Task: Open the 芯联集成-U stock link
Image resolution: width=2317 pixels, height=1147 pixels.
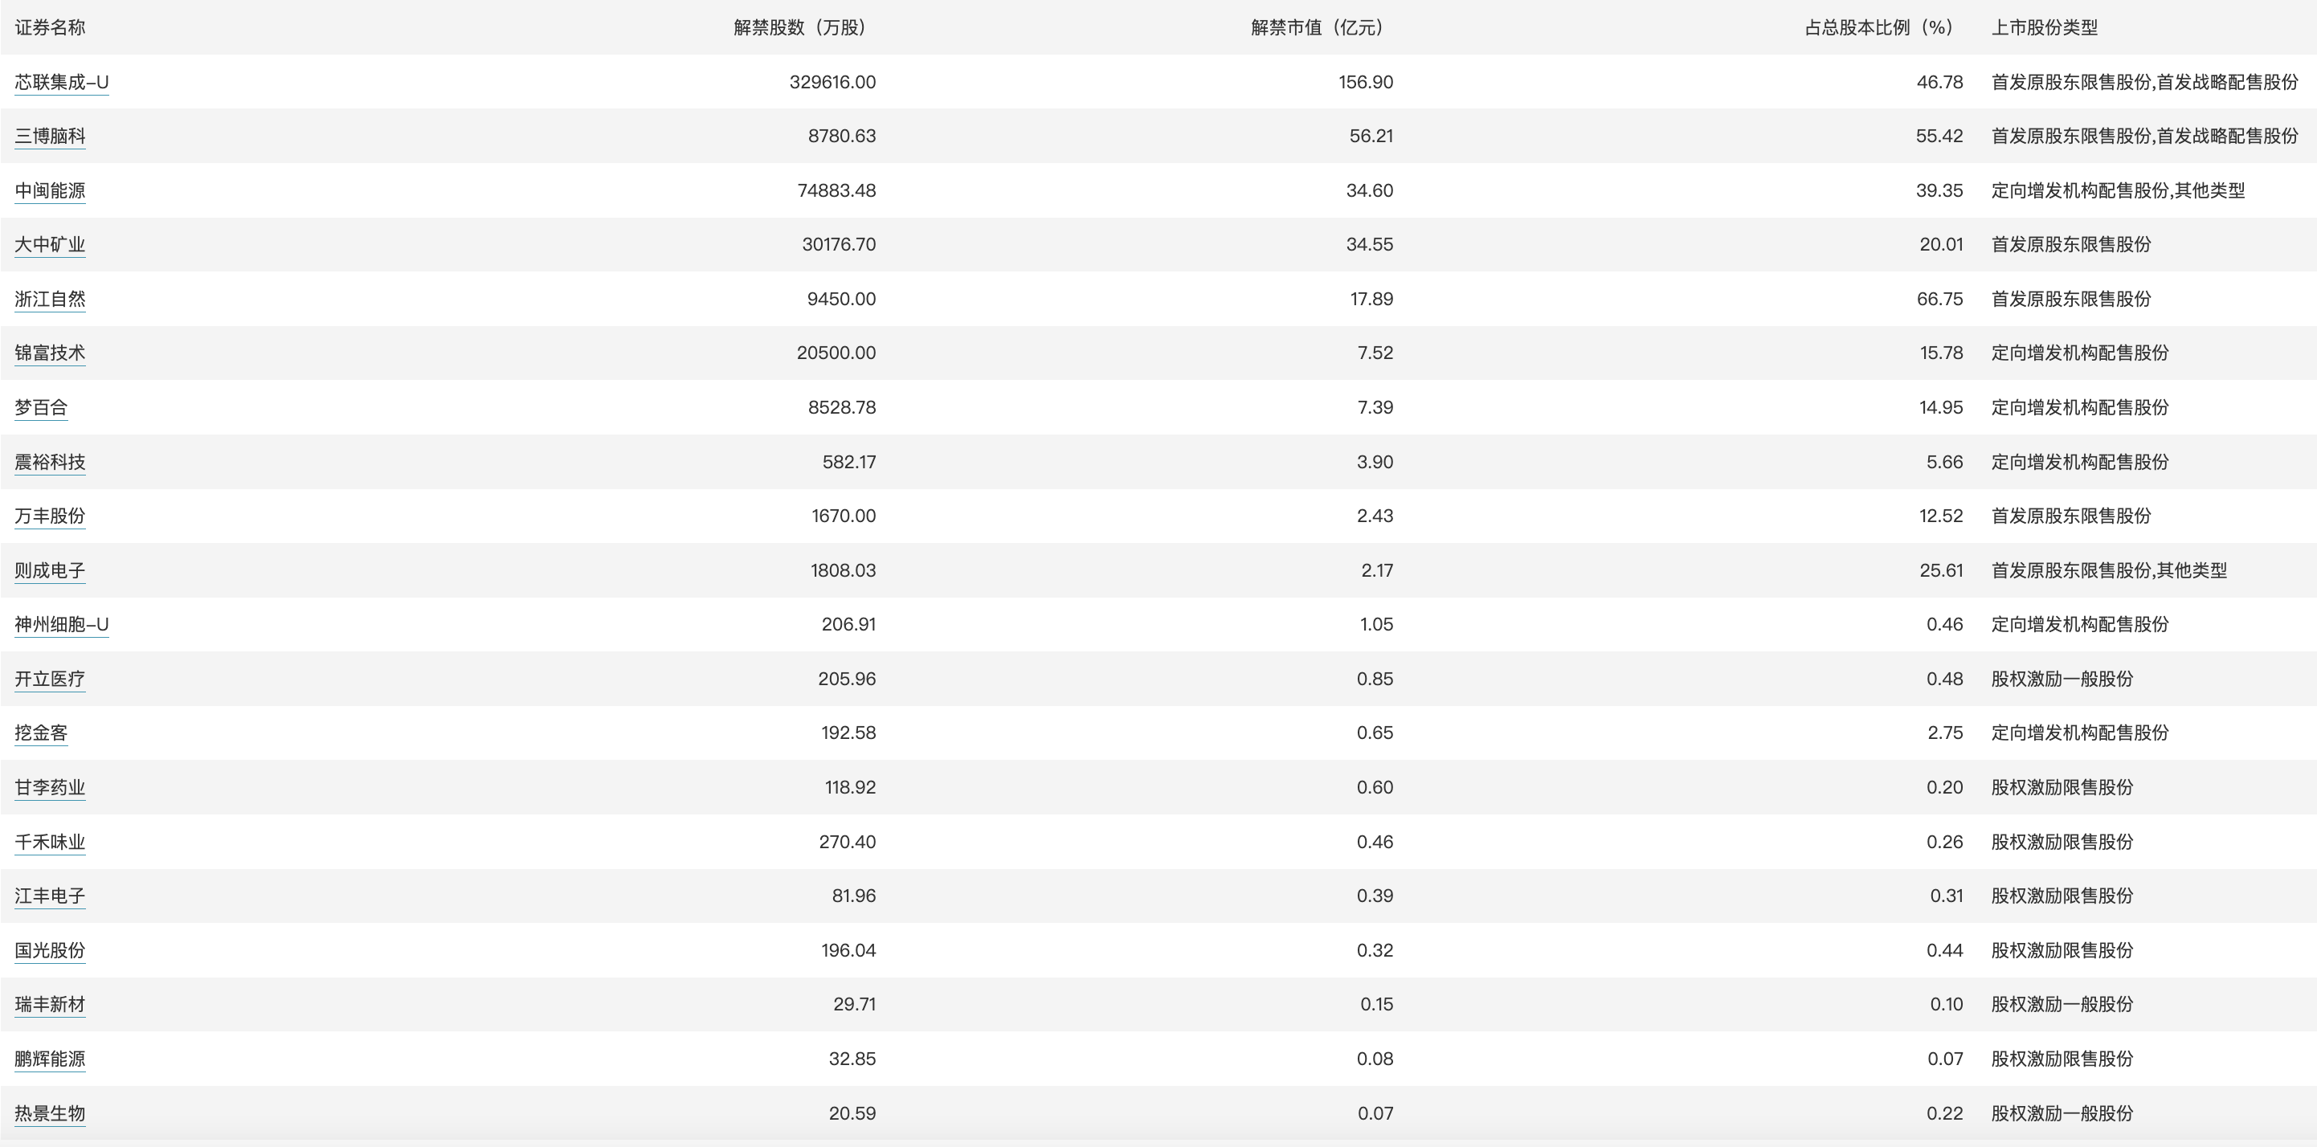Action: point(61,82)
